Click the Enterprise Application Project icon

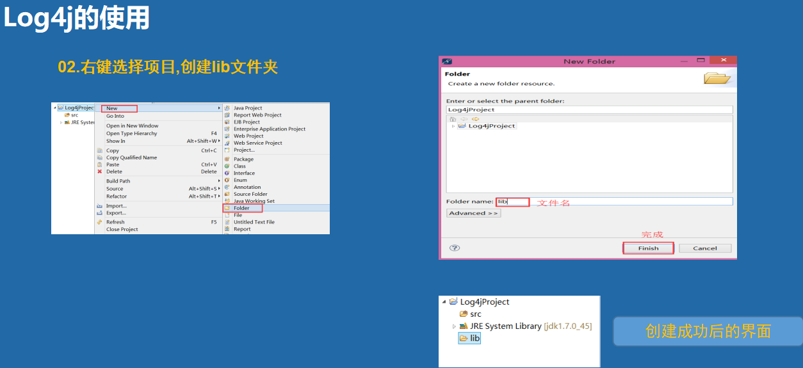click(x=227, y=129)
